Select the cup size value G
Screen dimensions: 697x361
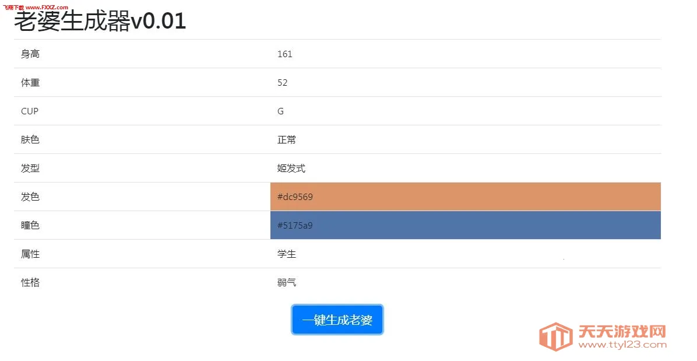(280, 111)
